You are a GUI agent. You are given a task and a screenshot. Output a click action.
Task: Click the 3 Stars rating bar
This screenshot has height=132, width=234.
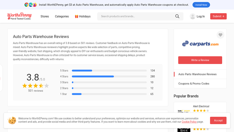109,82
